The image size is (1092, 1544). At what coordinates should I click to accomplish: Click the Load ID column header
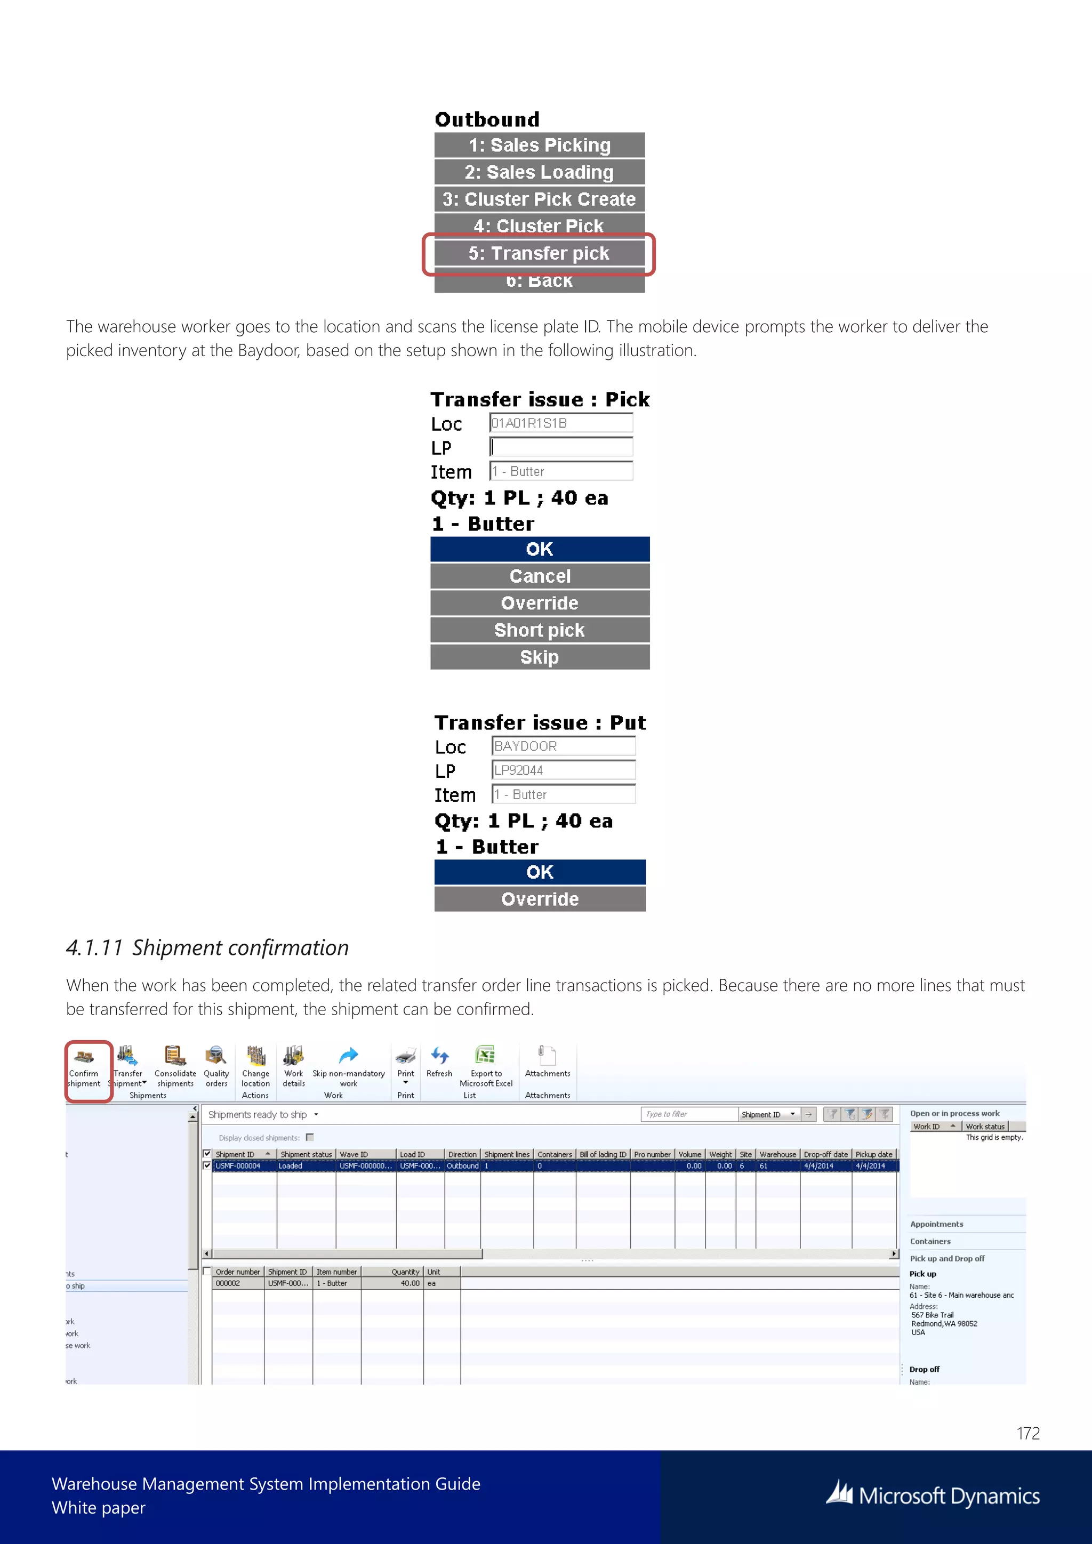tap(420, 1154)
